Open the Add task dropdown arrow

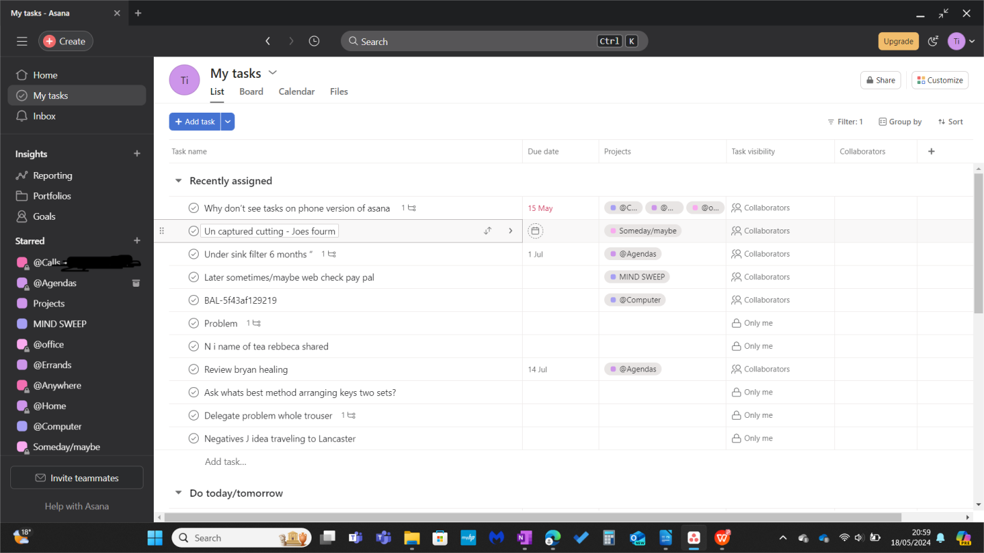228,122
